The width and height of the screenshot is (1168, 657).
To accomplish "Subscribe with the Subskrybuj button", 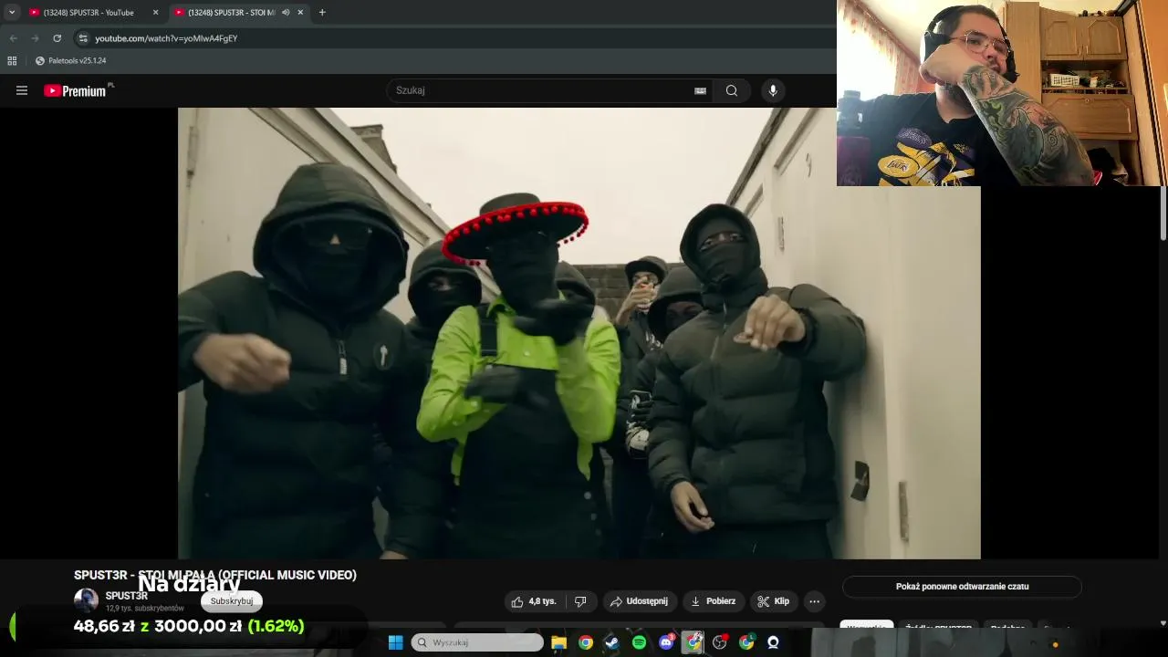I will point(232,601).
